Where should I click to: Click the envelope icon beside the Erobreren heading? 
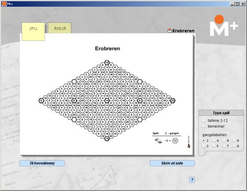[170, 30]
